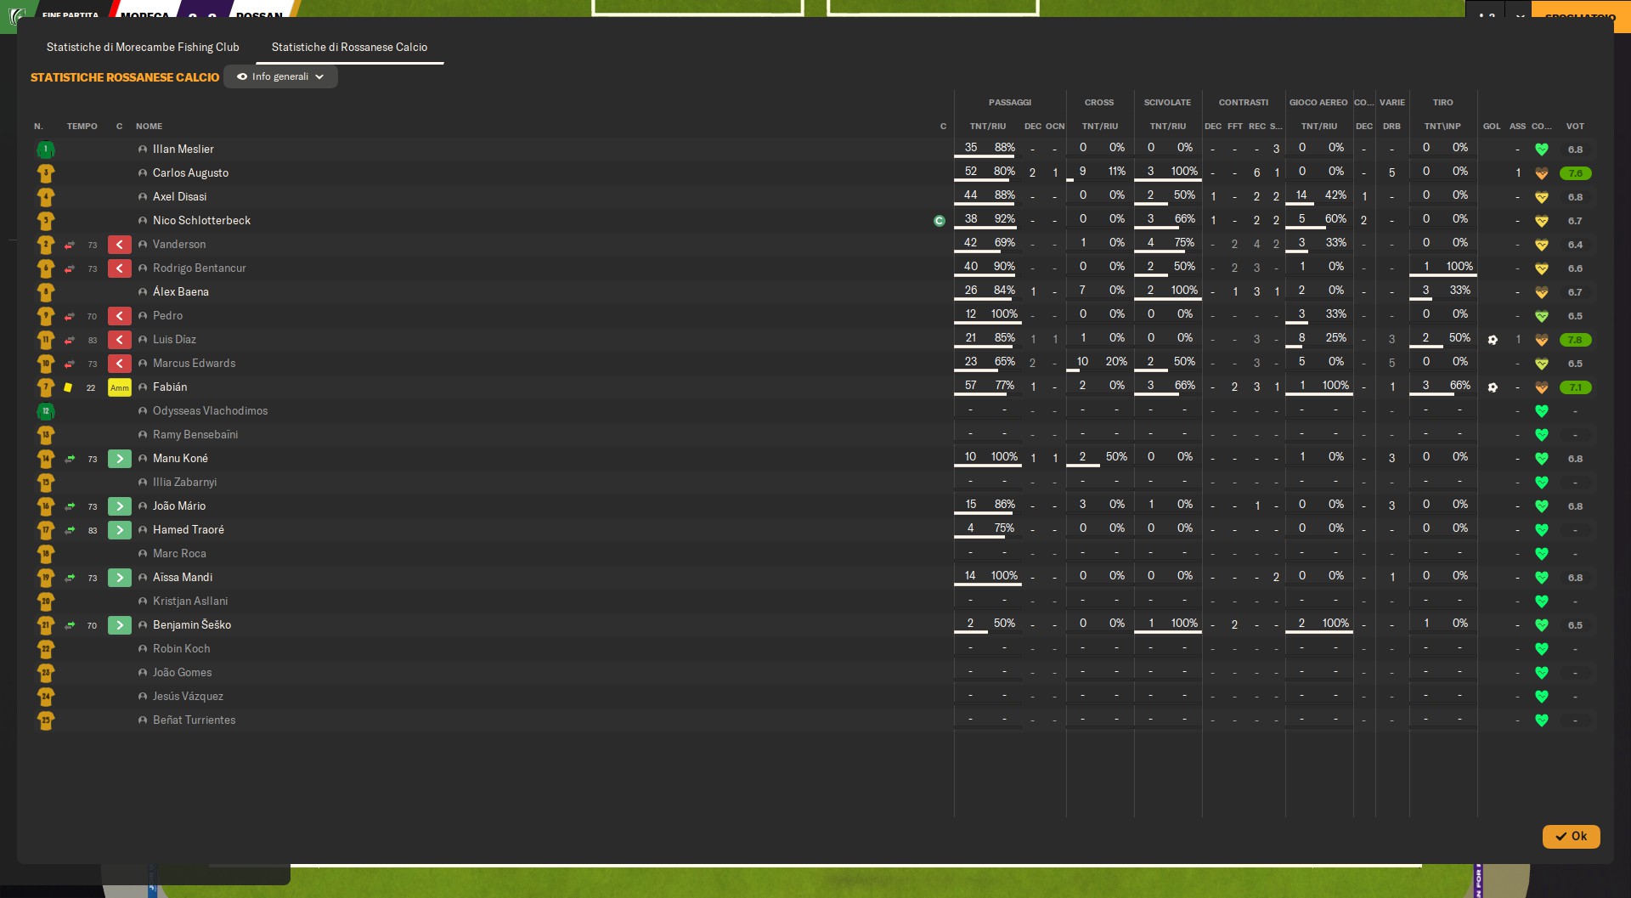Click the STATISTICHE ROSSANESE CALCIO heading
The width and height of the screenshot is (1631, 898).
[125, 77]
